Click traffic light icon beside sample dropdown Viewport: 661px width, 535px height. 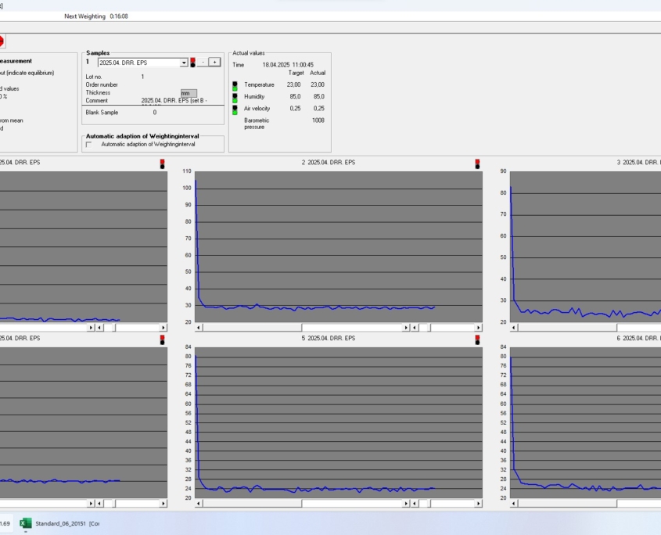pyautogui.click(x=192, y=63)
